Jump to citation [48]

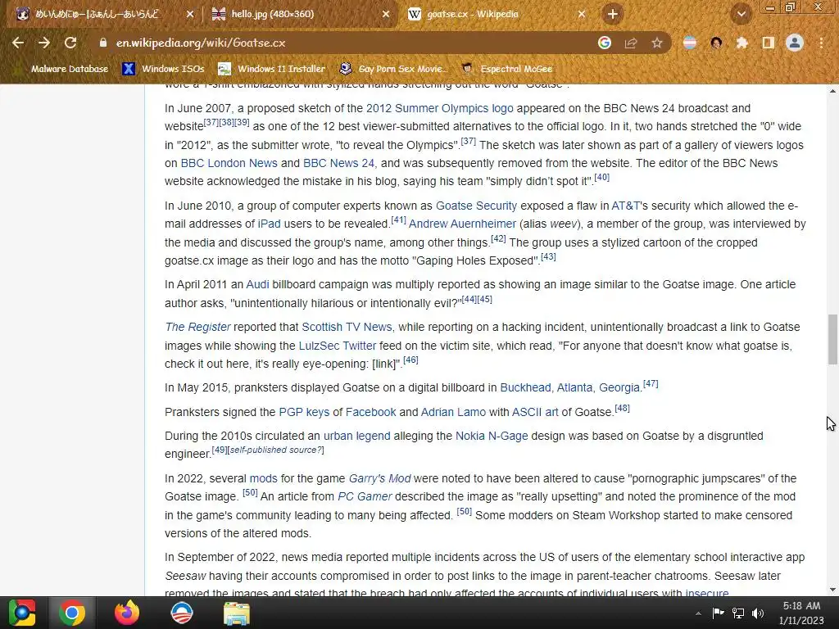[x=623, y=408]
